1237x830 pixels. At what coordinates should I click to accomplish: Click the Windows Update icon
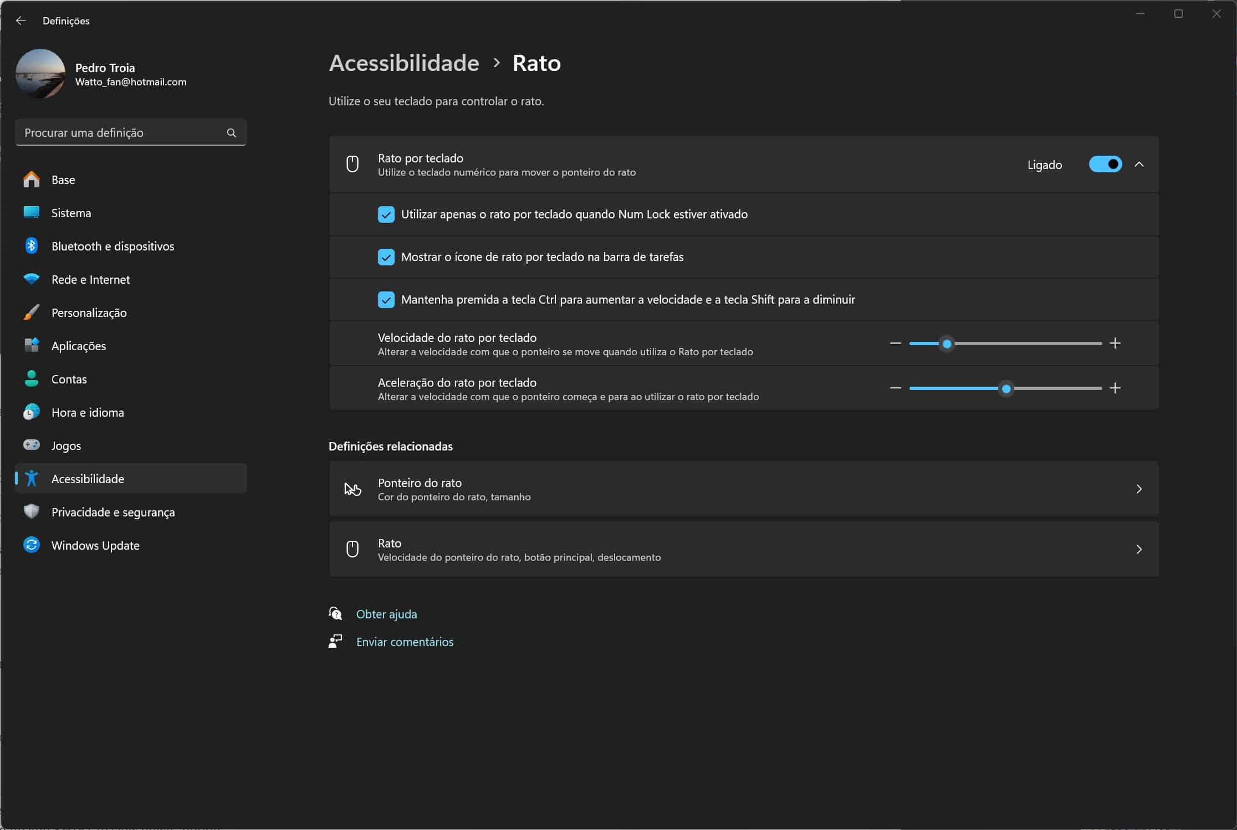pos(32,545)
